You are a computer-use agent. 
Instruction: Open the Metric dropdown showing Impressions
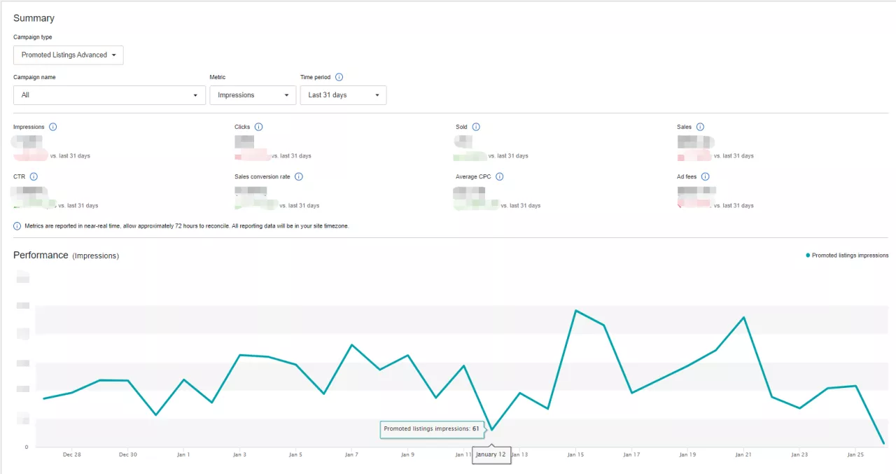click(x=253, y=95)
